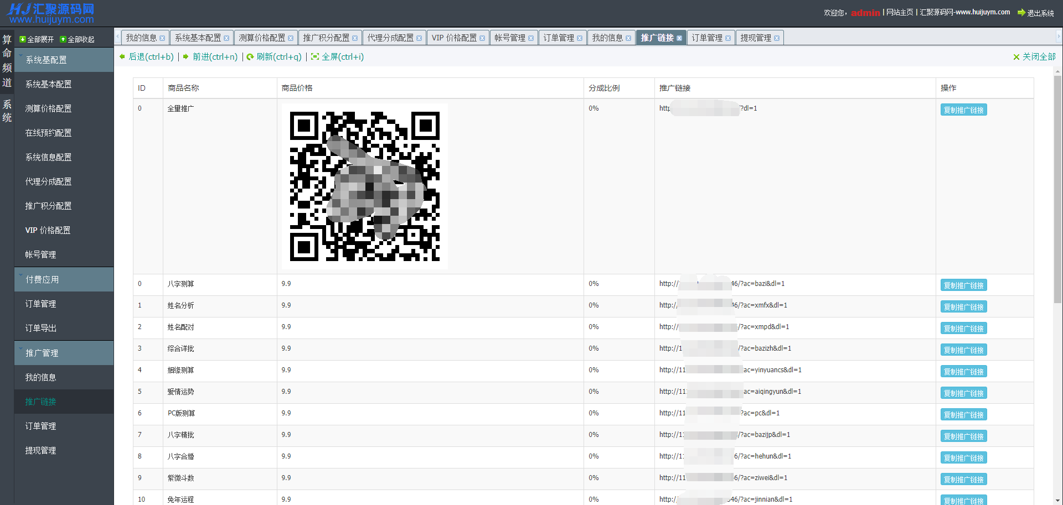
Task: Open 代理分成配置 in sidebar
Action: 64,181
